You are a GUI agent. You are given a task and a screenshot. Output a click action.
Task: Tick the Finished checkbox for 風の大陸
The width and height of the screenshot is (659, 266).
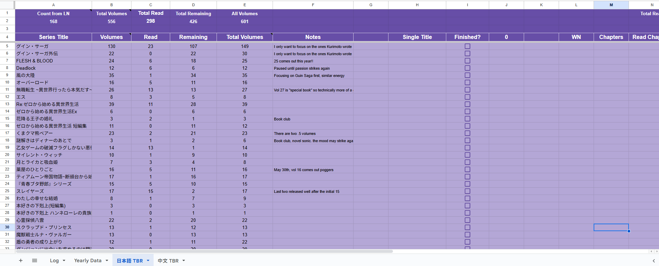[x=467, y=75]
